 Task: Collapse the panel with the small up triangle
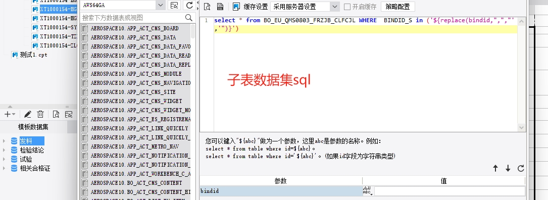coord(10,107)
